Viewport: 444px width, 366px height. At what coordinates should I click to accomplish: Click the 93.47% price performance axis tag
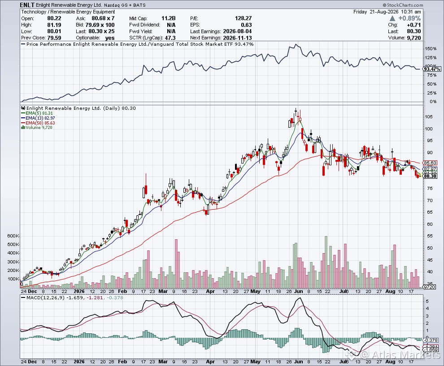432,69
